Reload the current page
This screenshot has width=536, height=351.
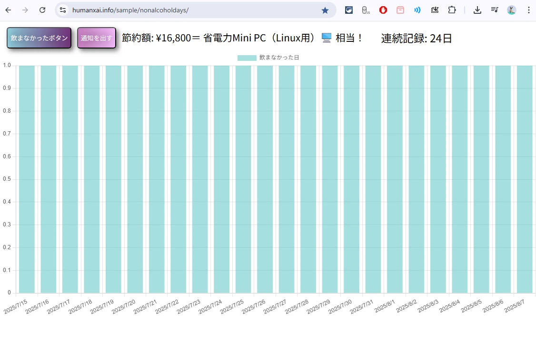click(42, 10)
